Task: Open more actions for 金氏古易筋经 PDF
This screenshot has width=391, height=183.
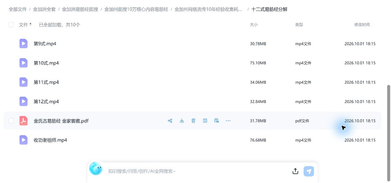Action: pos(228,121)
